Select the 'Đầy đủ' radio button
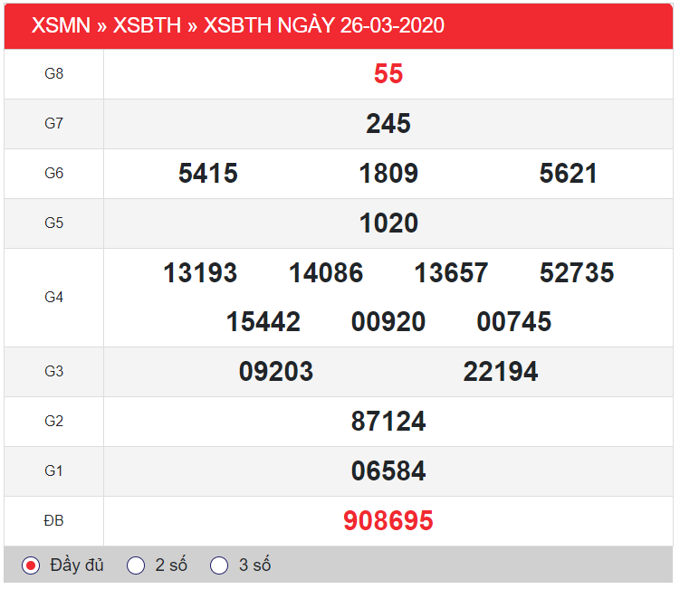Viewport: 680px width, 589px height. pos(32,565)
